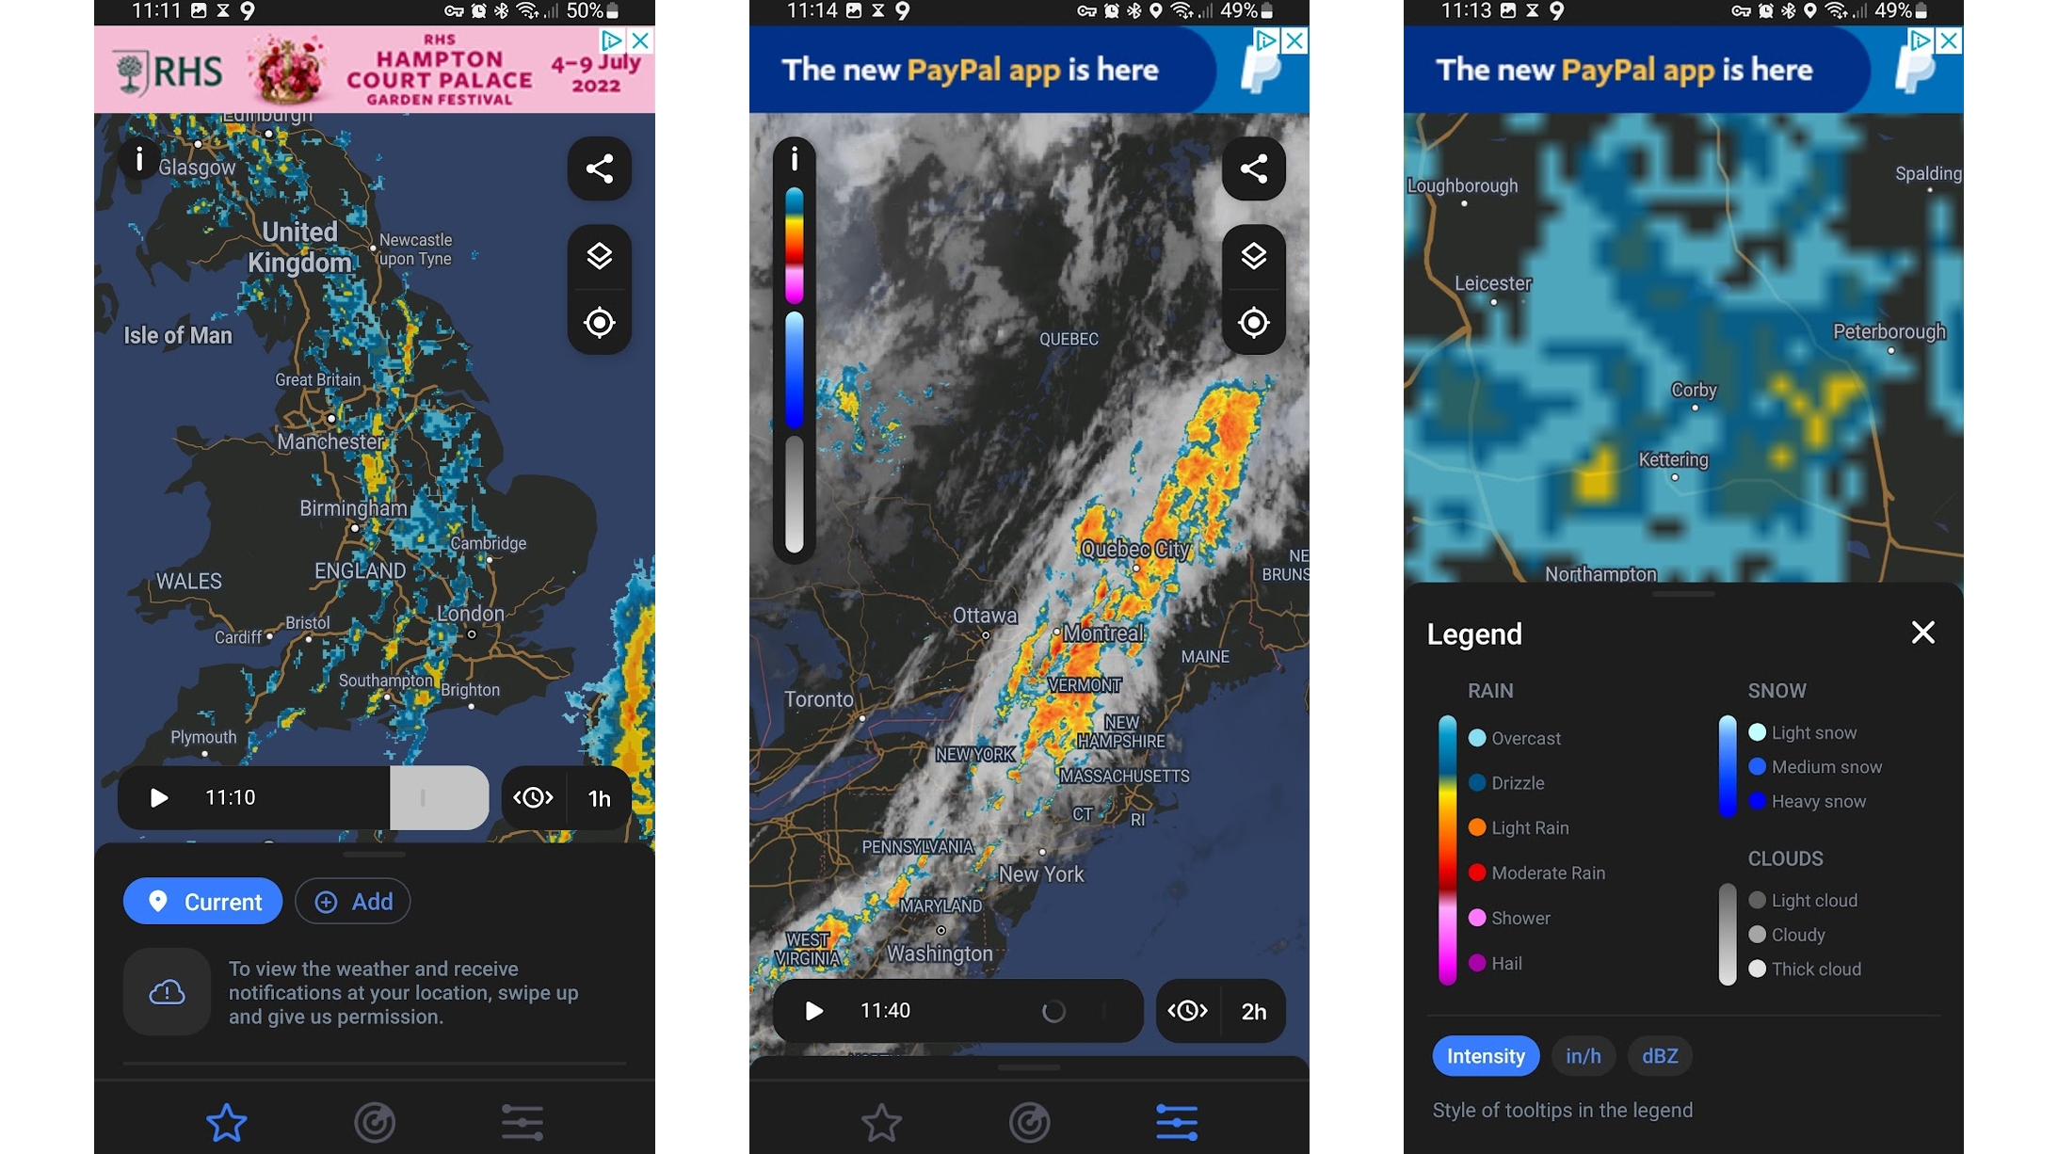
Task: Click the Add location button
Action: (x=350, y=901)
